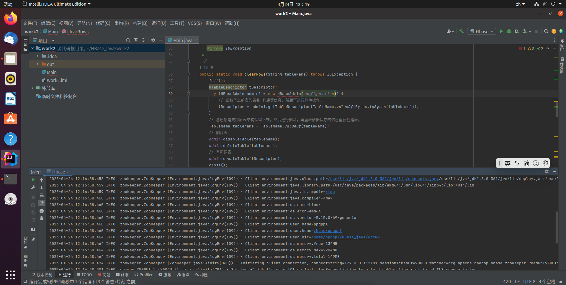Toggle the Structure side tool window

point(25,243)
